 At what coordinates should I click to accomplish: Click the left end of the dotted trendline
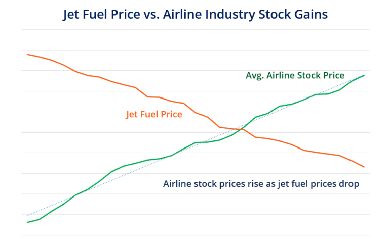27,215
